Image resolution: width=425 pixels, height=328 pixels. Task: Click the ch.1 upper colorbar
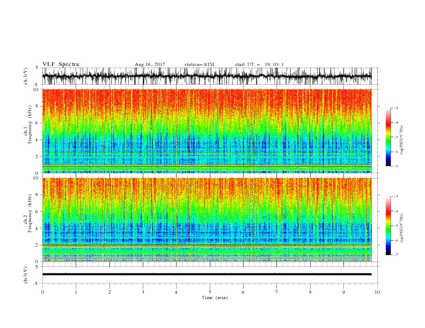coord(389,137)
